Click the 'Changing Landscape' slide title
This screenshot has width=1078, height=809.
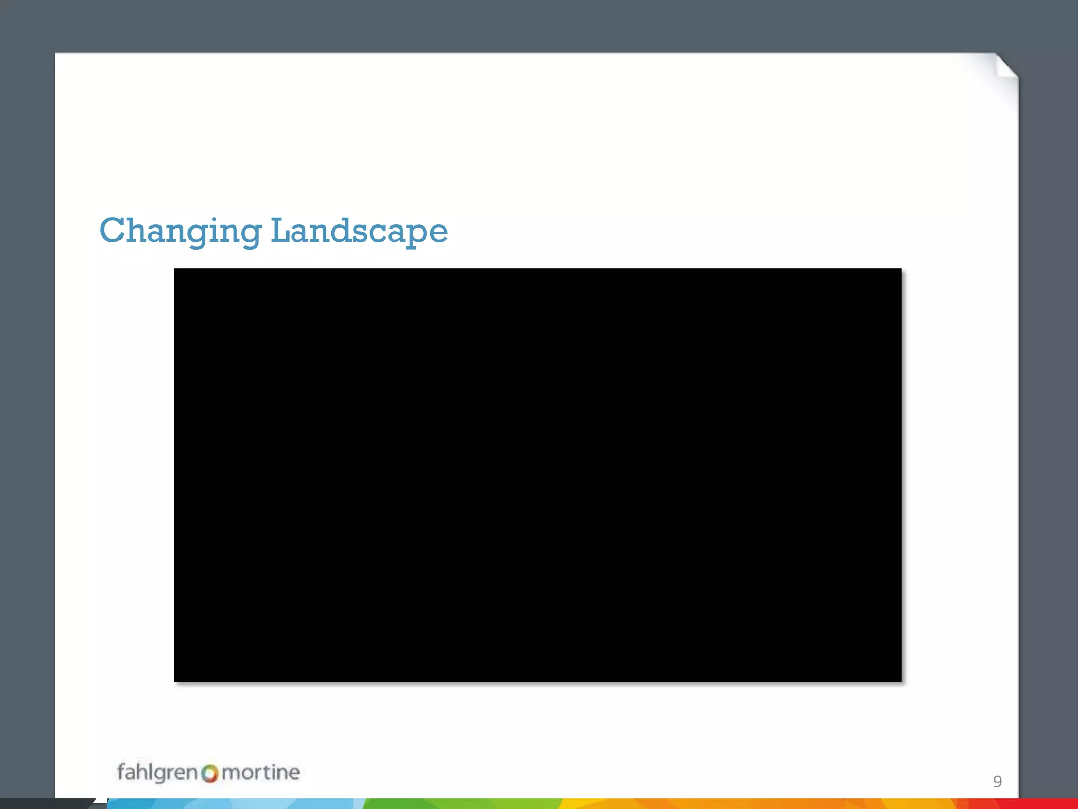[274, 231]
